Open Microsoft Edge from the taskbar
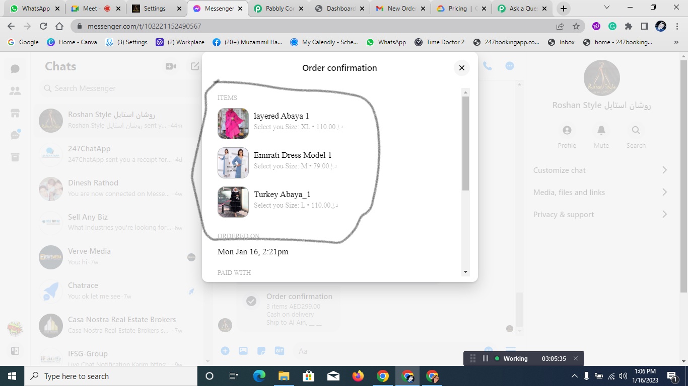688x386 pixels. 259,376
